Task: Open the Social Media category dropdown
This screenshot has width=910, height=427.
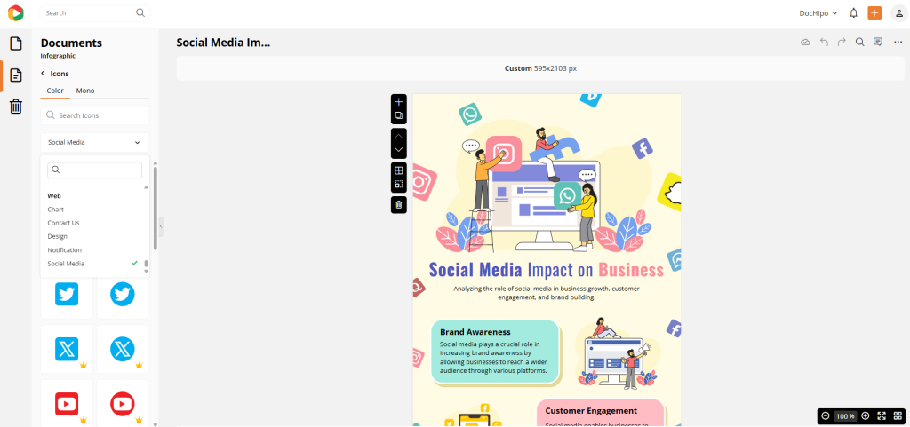Action: click(x=94, y=142)
